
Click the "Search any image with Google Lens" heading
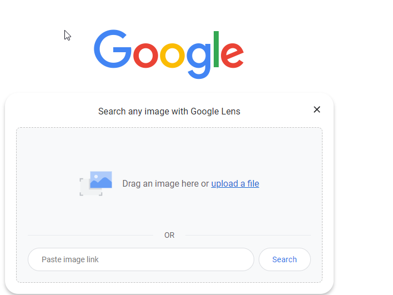pyautogui.click(x=169, y=111)
